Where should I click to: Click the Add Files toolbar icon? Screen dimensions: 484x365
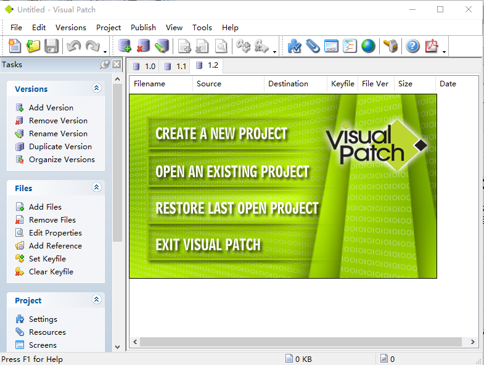click(x=184, y=46)
